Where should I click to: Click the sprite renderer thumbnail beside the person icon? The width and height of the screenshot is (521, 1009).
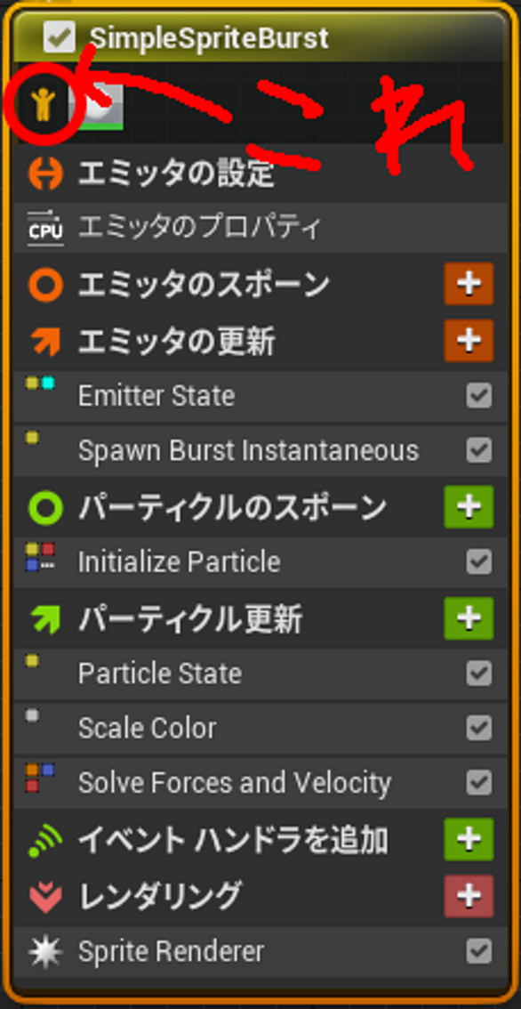pos(101,105)
